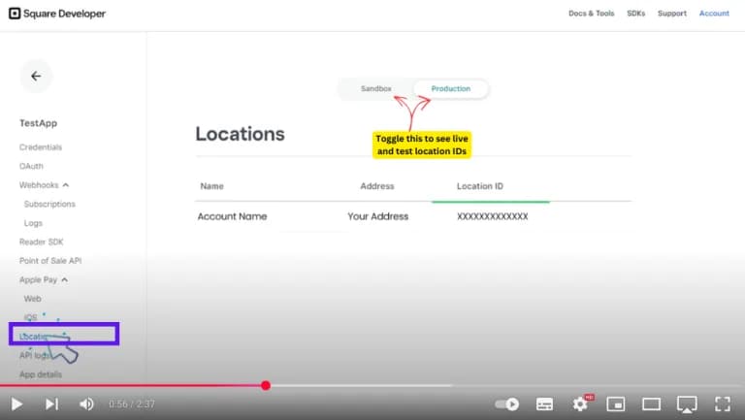Open the Account page
Screen dimensions: 745x420
click(x=714, y=14)
